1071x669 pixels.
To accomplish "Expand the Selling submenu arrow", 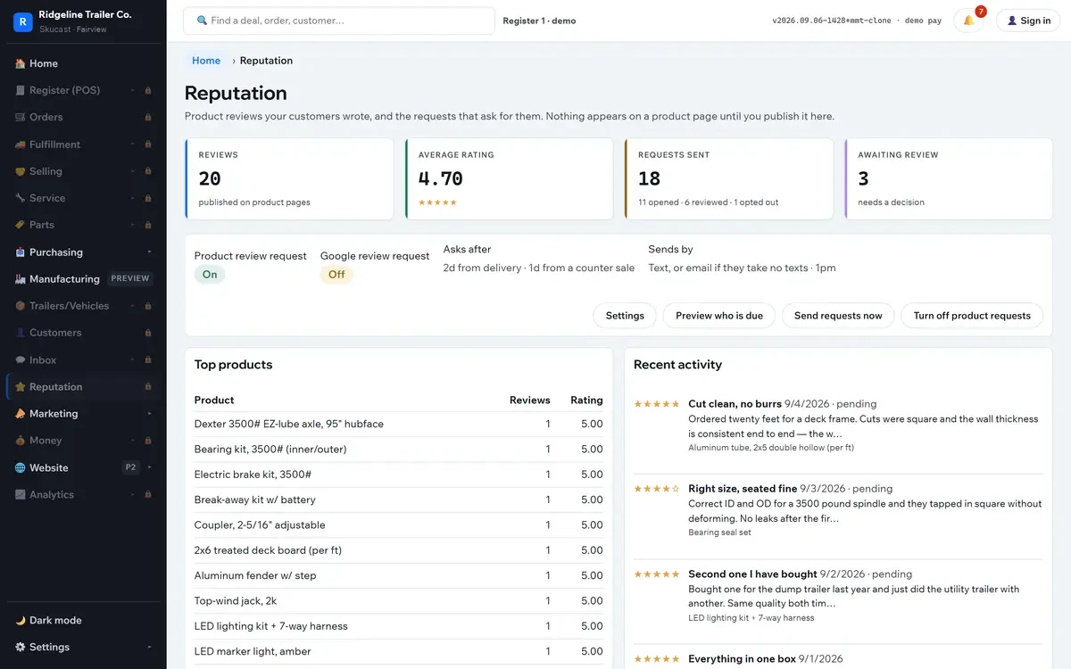I will 133,171.
